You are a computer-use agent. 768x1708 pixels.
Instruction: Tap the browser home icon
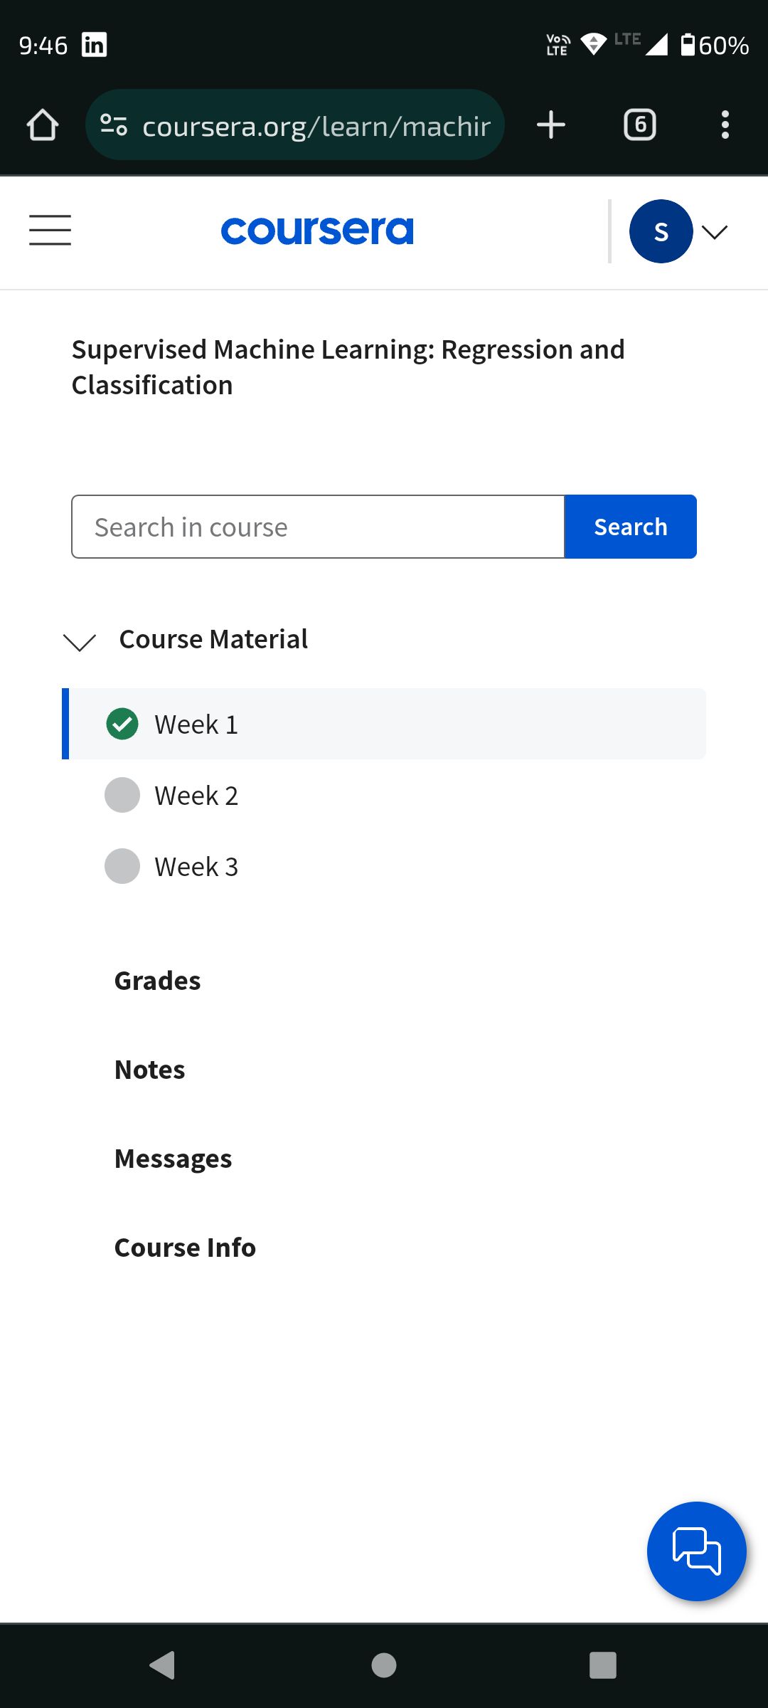click(x=43, y=125)
